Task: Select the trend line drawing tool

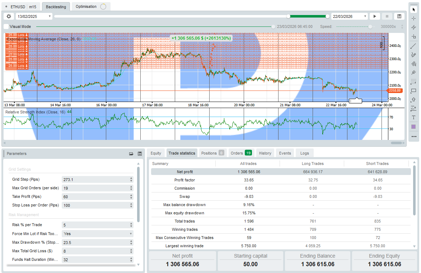Action: click(413, 45)
